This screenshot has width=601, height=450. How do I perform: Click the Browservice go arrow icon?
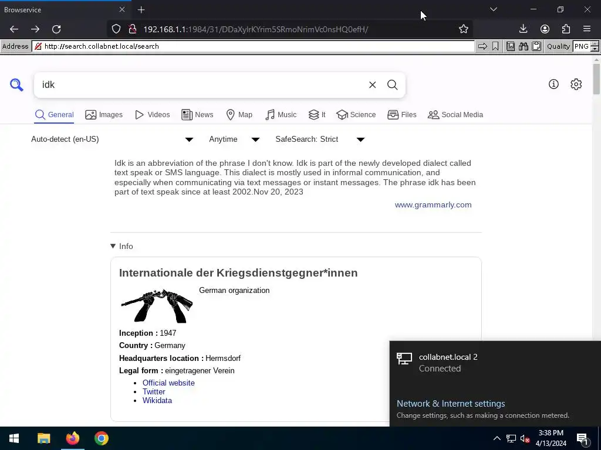pos(482,46)
